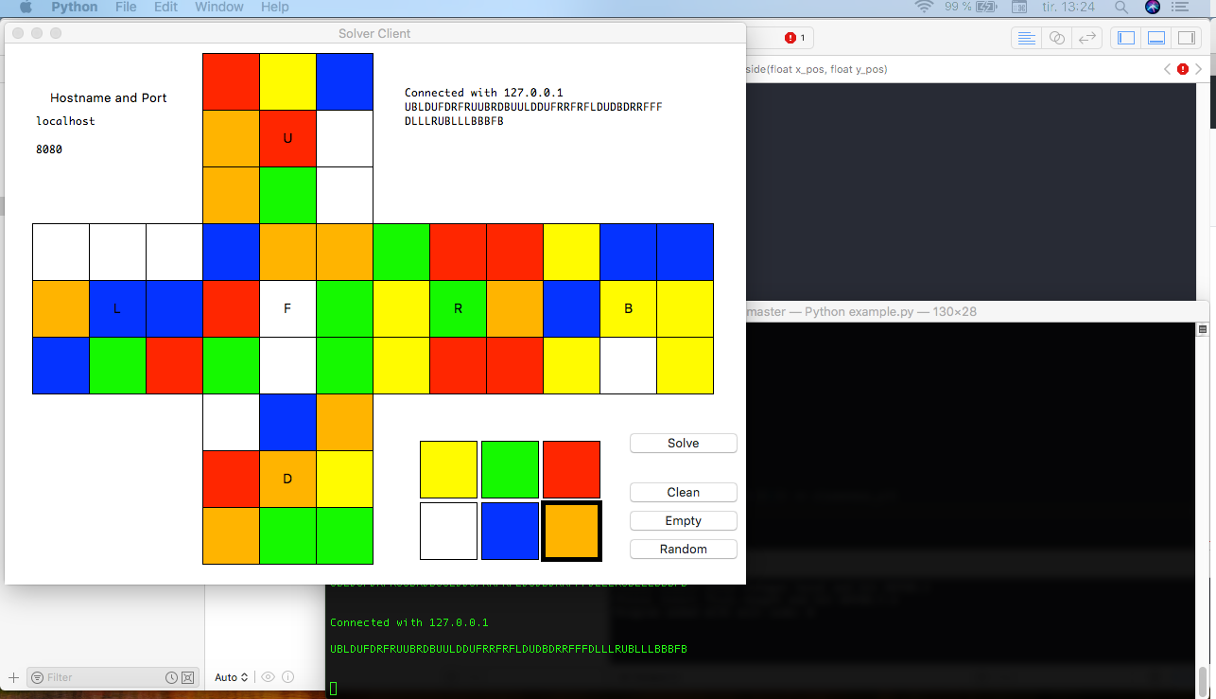Toggle Xcode's inspector panel
This screenshot has width=1216, height=699.
coord(1185,38)
